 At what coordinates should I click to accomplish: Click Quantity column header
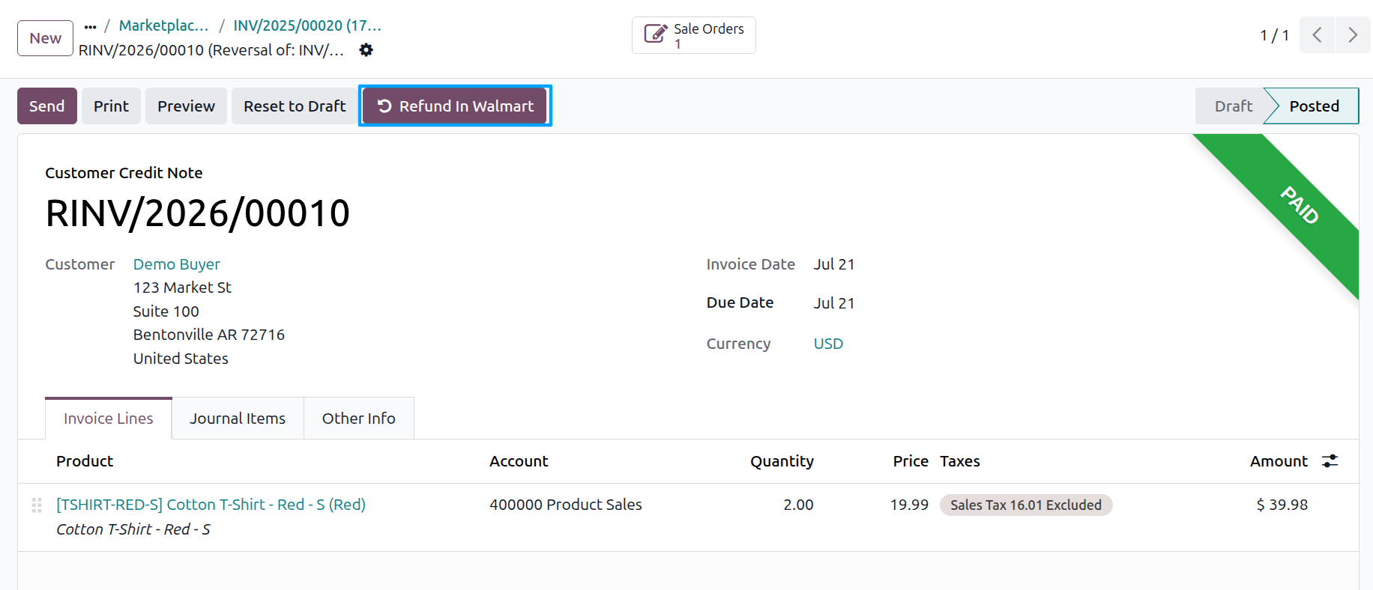pos(782,461)
